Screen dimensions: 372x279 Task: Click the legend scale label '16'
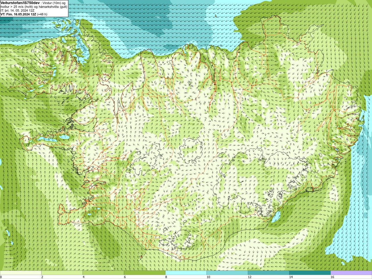pos(332,277)
